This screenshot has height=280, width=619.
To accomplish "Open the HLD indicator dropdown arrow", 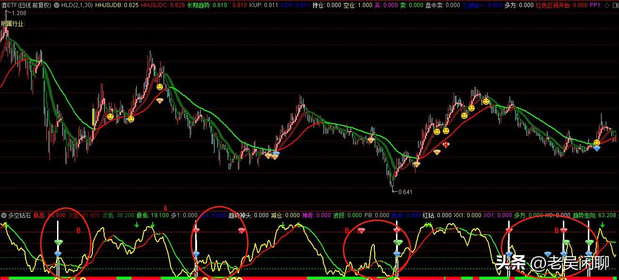I will tap(57, 5).
